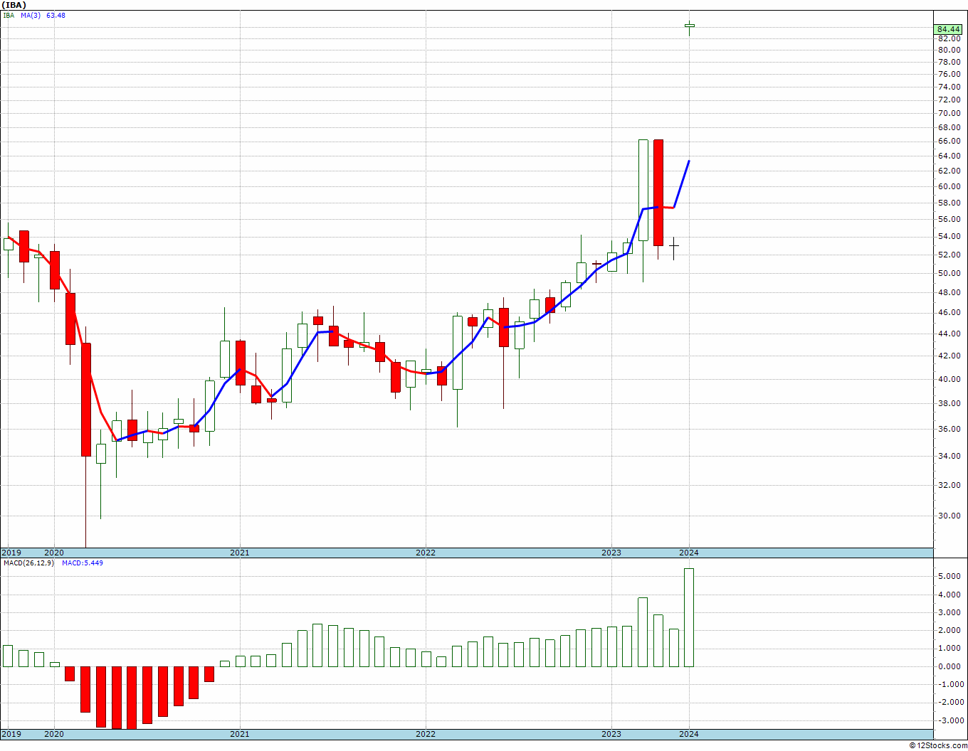Click the MA(3) indicator label
This screenshot has height=751, width=968.
[x=31, y=15]
